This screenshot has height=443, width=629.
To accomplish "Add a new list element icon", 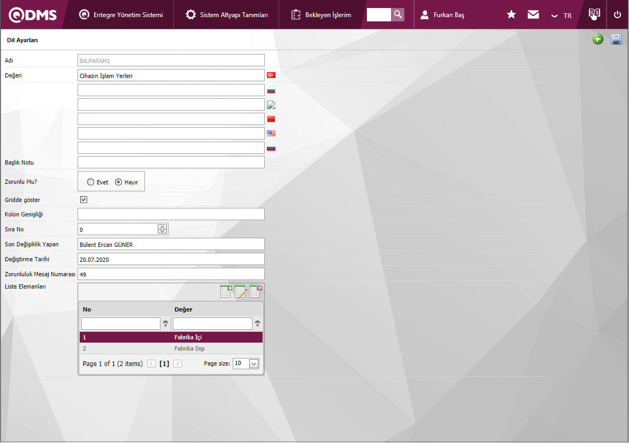I will (226, 291).
